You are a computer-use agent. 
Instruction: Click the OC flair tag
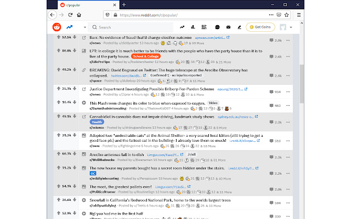93,174
